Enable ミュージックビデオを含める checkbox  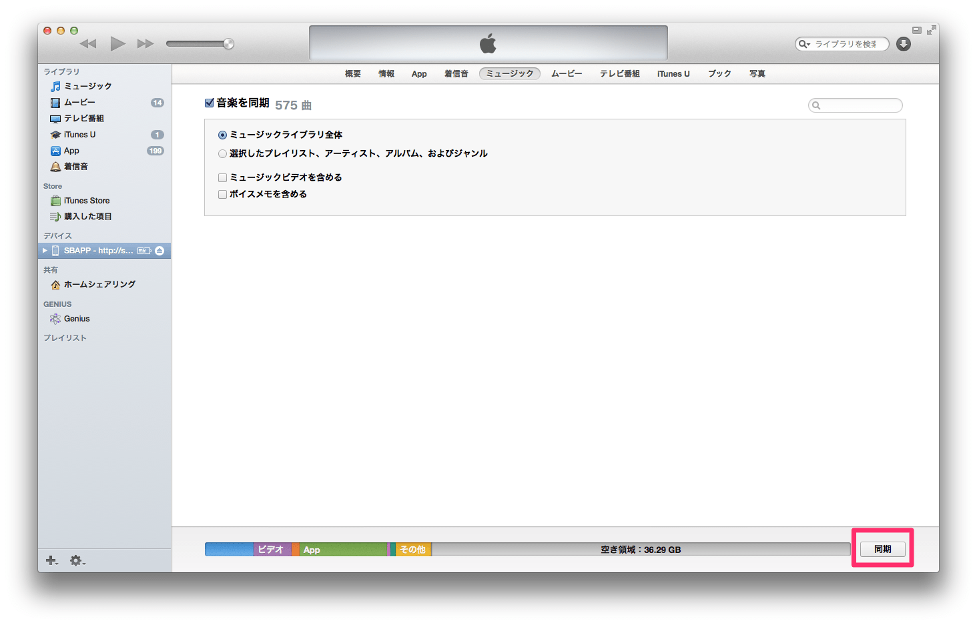[223, 177]
